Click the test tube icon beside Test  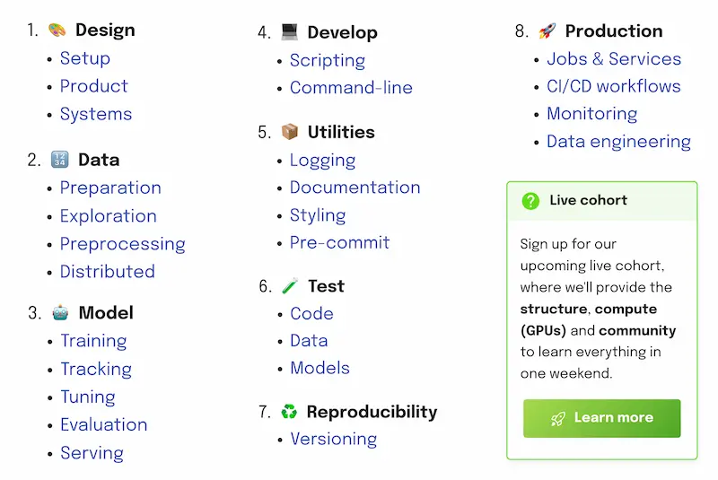[290, 286]
